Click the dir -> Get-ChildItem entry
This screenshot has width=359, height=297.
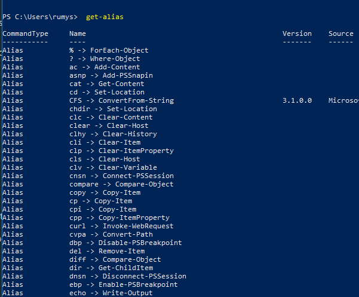(x=111, y=268)
